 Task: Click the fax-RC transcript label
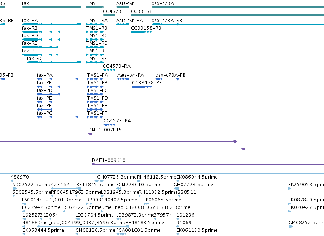pos(35,59)
